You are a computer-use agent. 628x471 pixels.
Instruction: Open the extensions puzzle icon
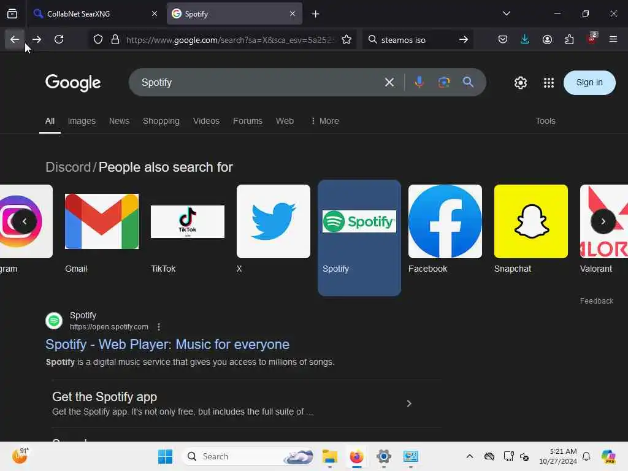click(x=569, y=40)
